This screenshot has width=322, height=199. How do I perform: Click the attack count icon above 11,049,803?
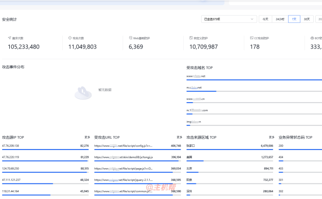tap(70, 38)
